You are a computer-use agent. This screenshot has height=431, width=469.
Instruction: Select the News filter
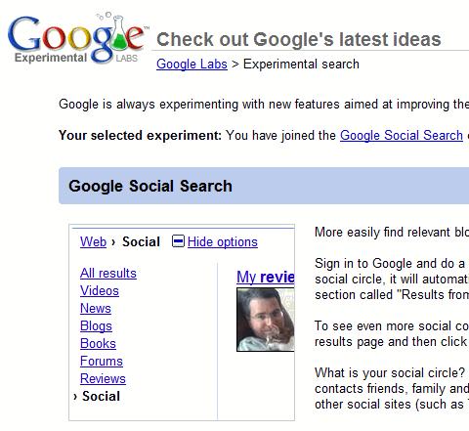click(x=96, y=308)
